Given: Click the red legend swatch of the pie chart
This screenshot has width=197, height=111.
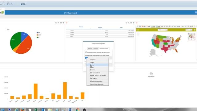Looking at the screenshot, I should click(x=37, y=34).
